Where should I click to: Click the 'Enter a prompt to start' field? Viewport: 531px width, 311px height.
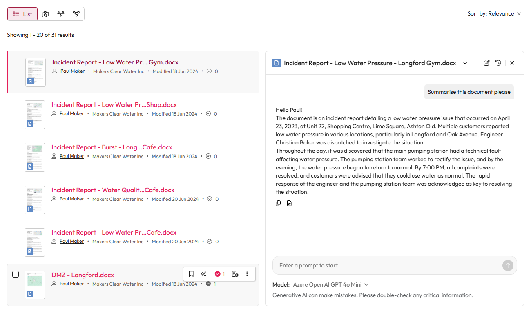coord(386,265)
